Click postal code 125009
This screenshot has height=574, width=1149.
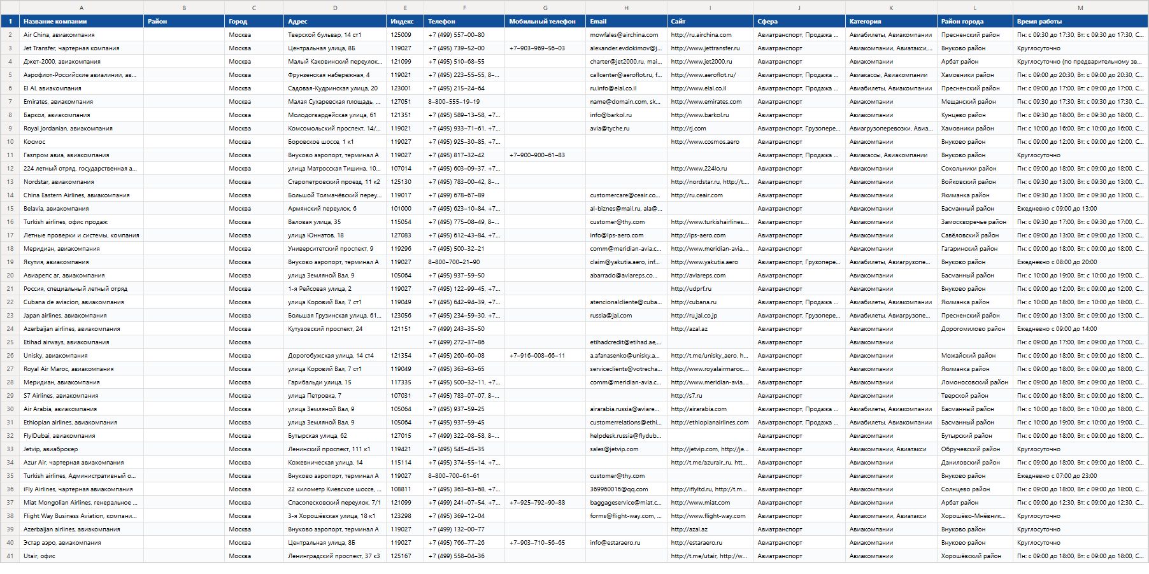click(x=405, y=35)
